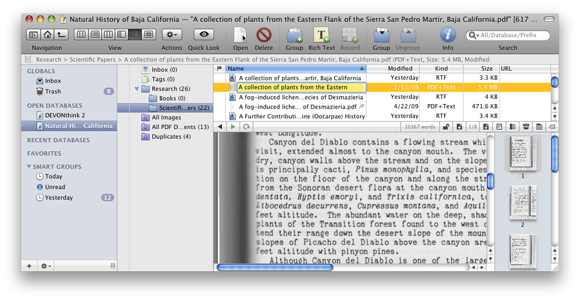Open the search scope magnifier dropdown
Screen dimensions: 580x300
473,35
